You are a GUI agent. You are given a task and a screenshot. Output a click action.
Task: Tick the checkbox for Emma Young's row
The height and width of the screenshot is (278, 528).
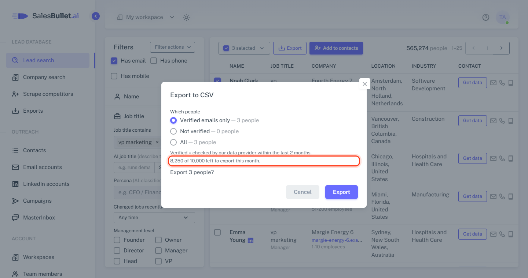pos(217,232)
